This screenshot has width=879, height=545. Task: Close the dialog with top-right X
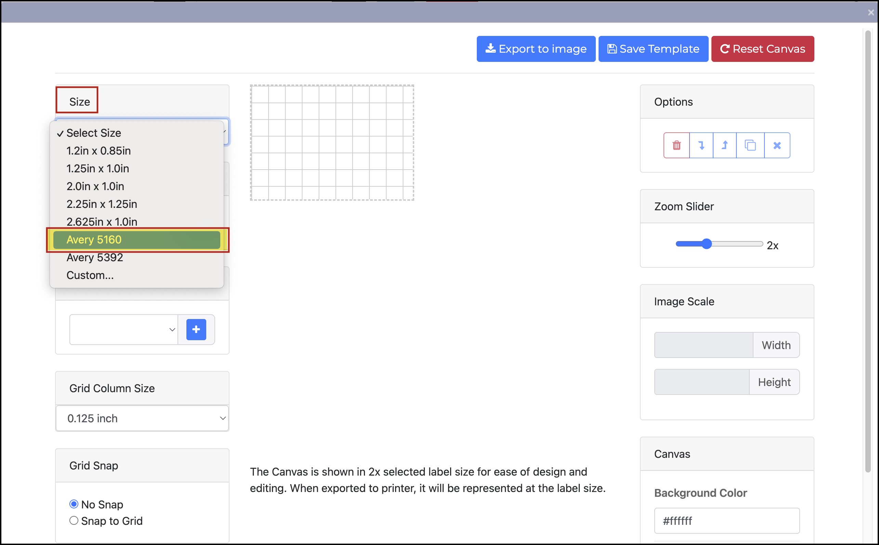pos(871,13)
